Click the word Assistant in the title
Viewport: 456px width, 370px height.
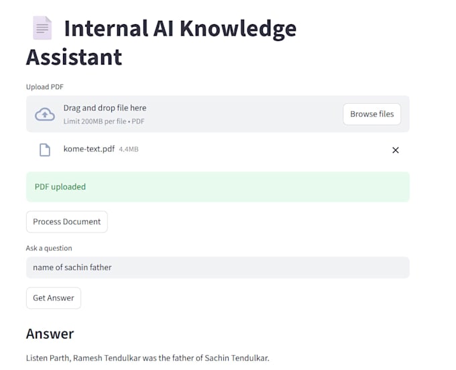(74, 57)
